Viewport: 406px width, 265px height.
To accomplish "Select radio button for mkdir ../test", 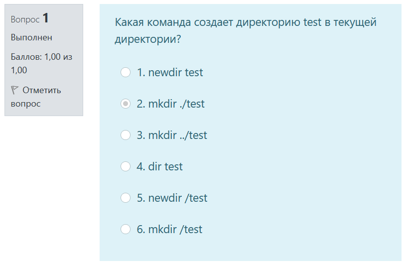I will [x=126, y=135].
